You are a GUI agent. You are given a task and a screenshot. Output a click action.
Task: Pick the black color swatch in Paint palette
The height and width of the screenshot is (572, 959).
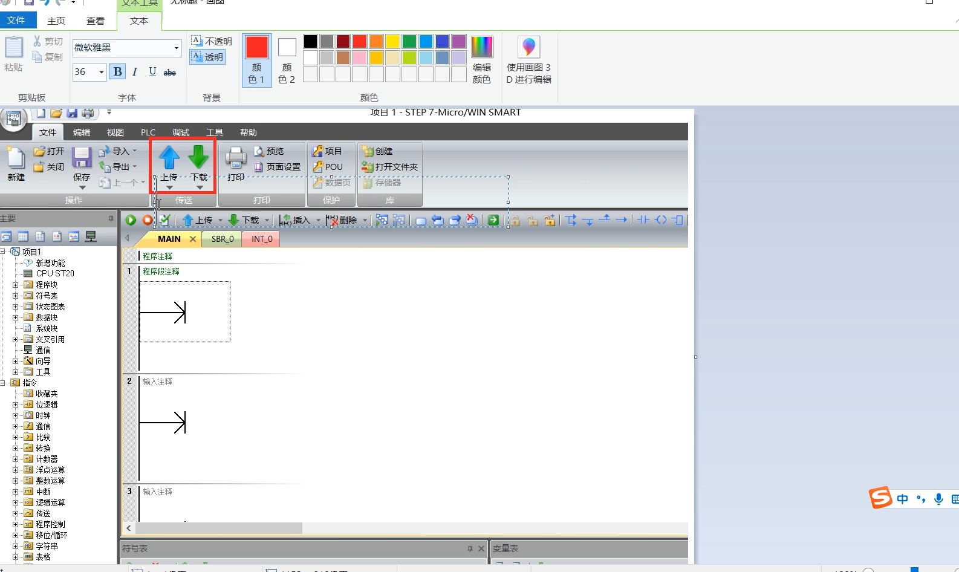[310, 41]
